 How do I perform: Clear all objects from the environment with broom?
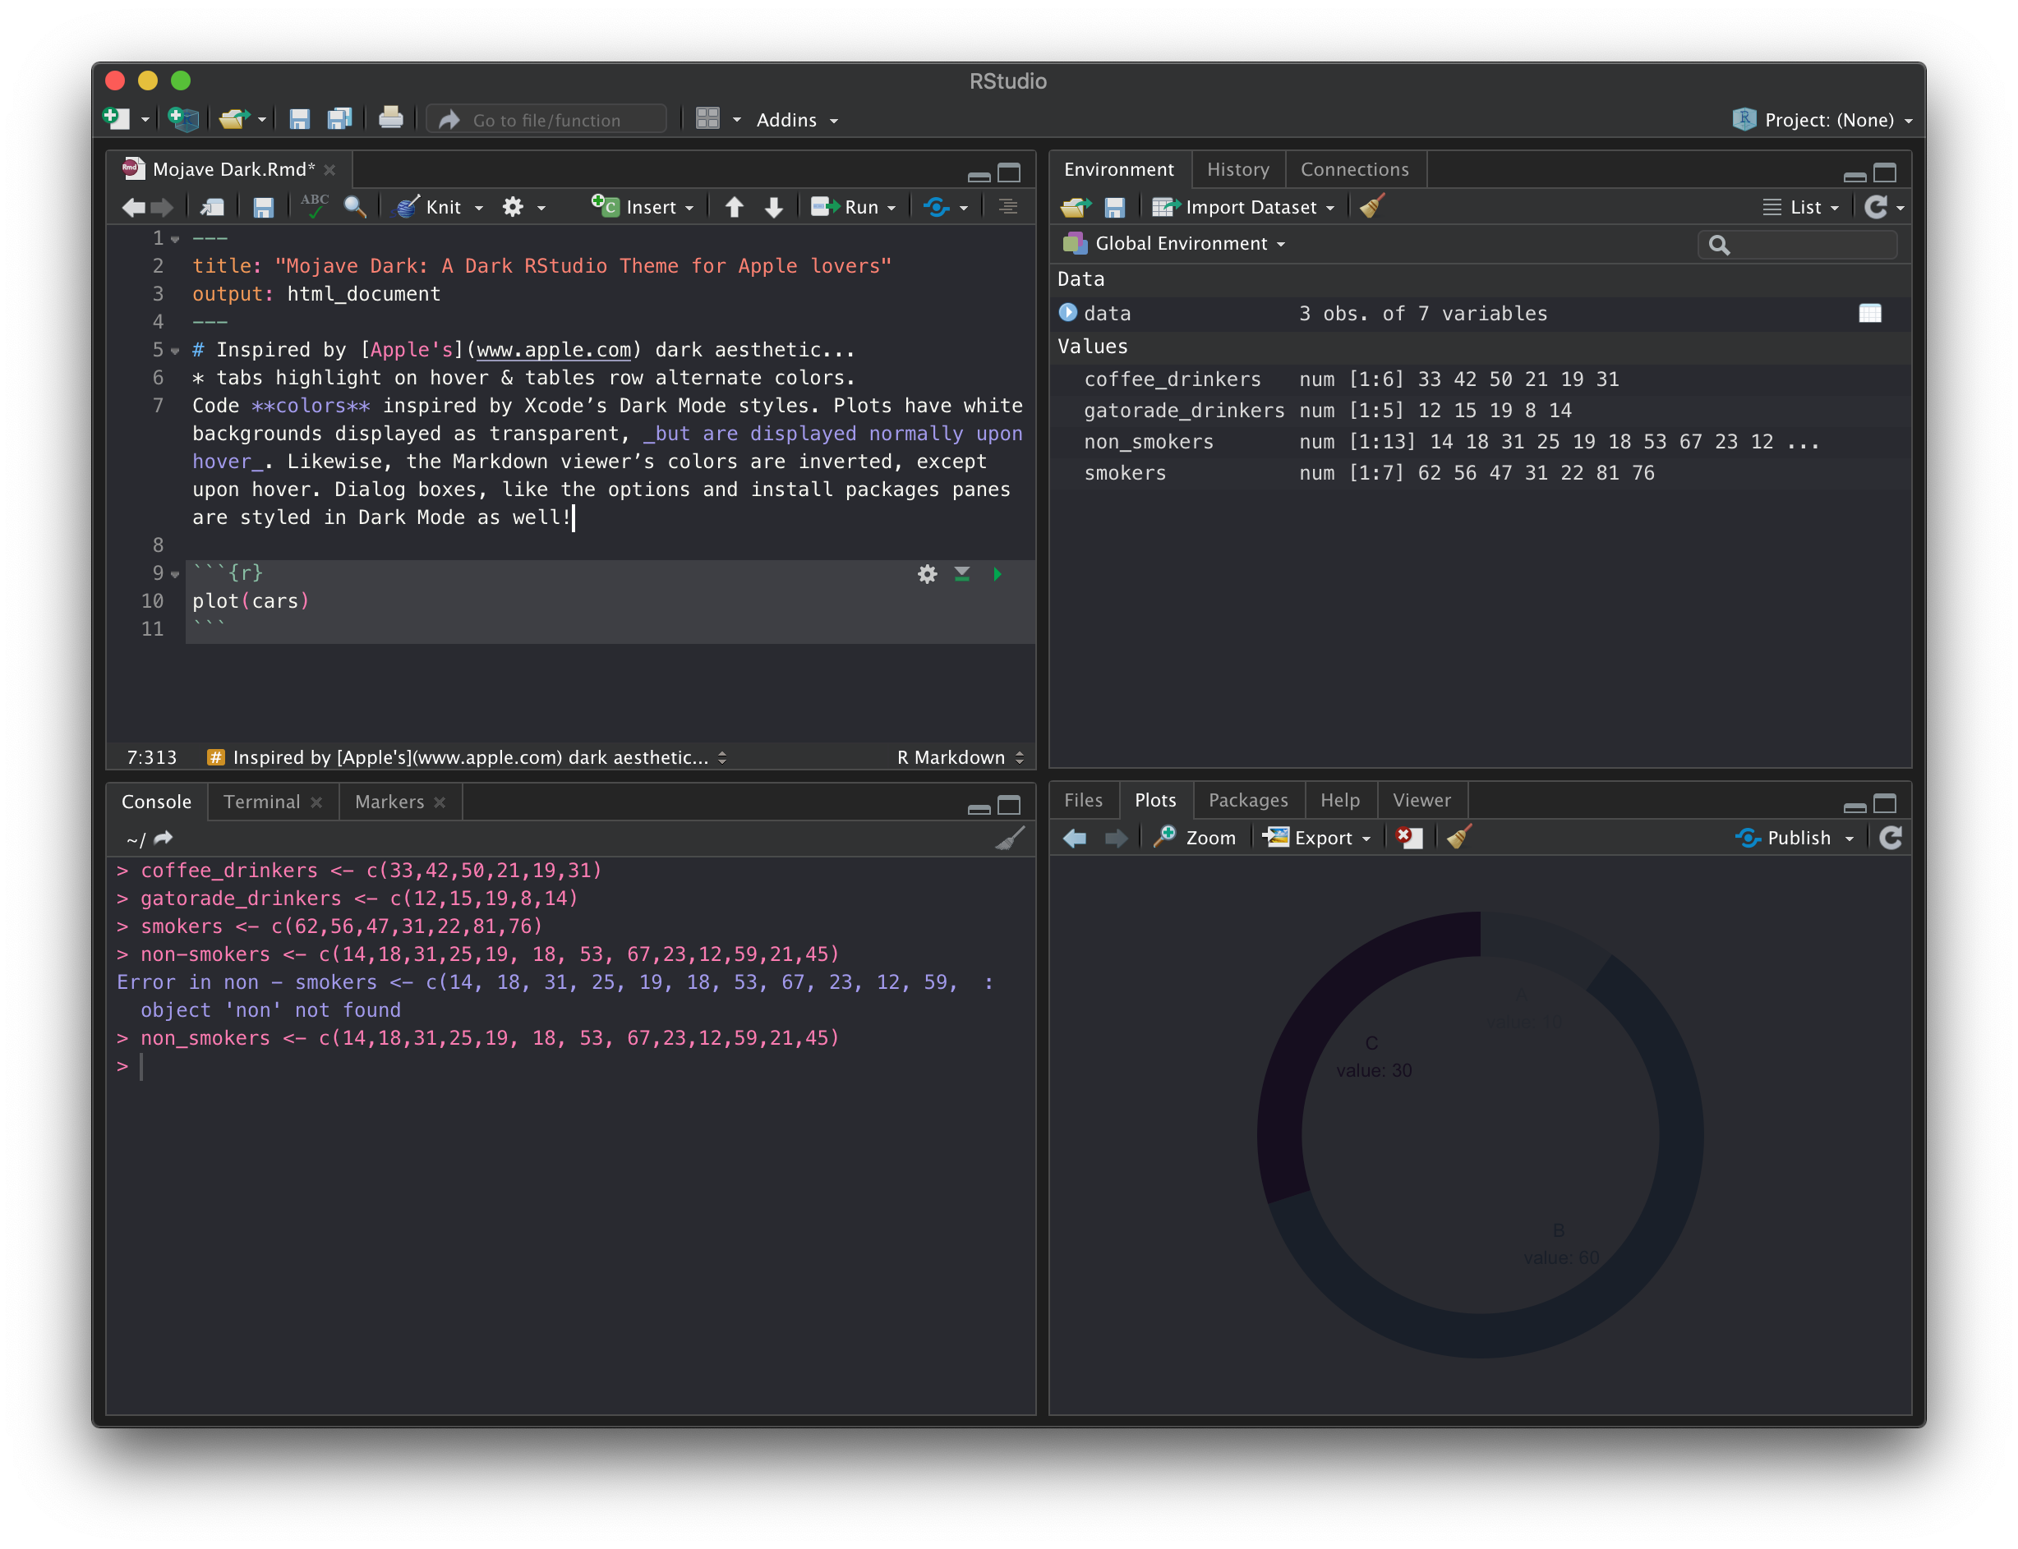click(x=1372, y=206)
